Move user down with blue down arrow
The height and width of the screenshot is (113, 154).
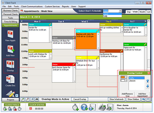[148, 86]
